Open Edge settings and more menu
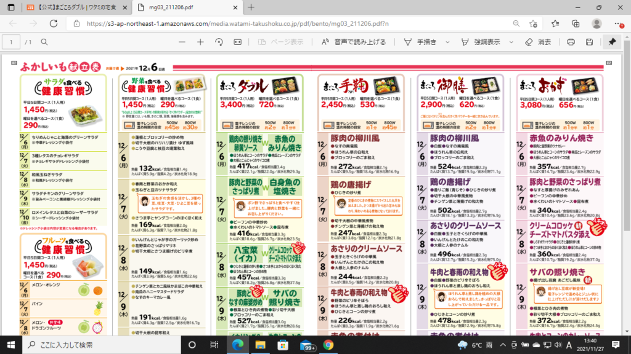 [619, 24]
